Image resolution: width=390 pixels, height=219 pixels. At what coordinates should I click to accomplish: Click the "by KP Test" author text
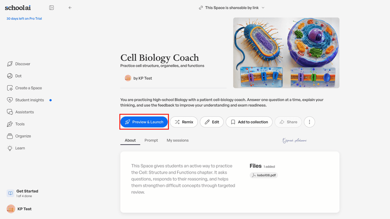tap(143, 78)
